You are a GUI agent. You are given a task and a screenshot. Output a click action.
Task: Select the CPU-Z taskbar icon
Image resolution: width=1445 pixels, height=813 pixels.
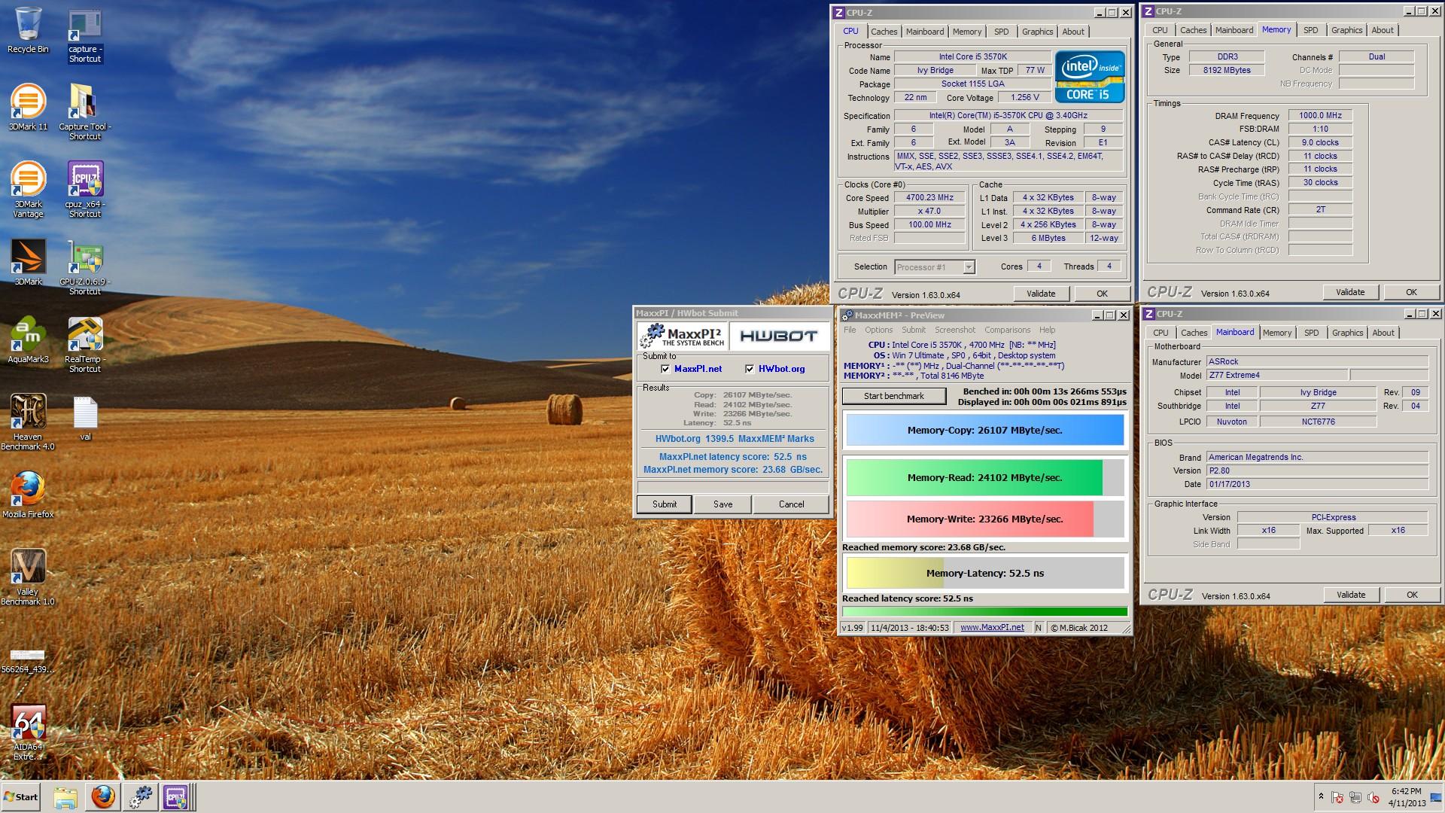177,797
